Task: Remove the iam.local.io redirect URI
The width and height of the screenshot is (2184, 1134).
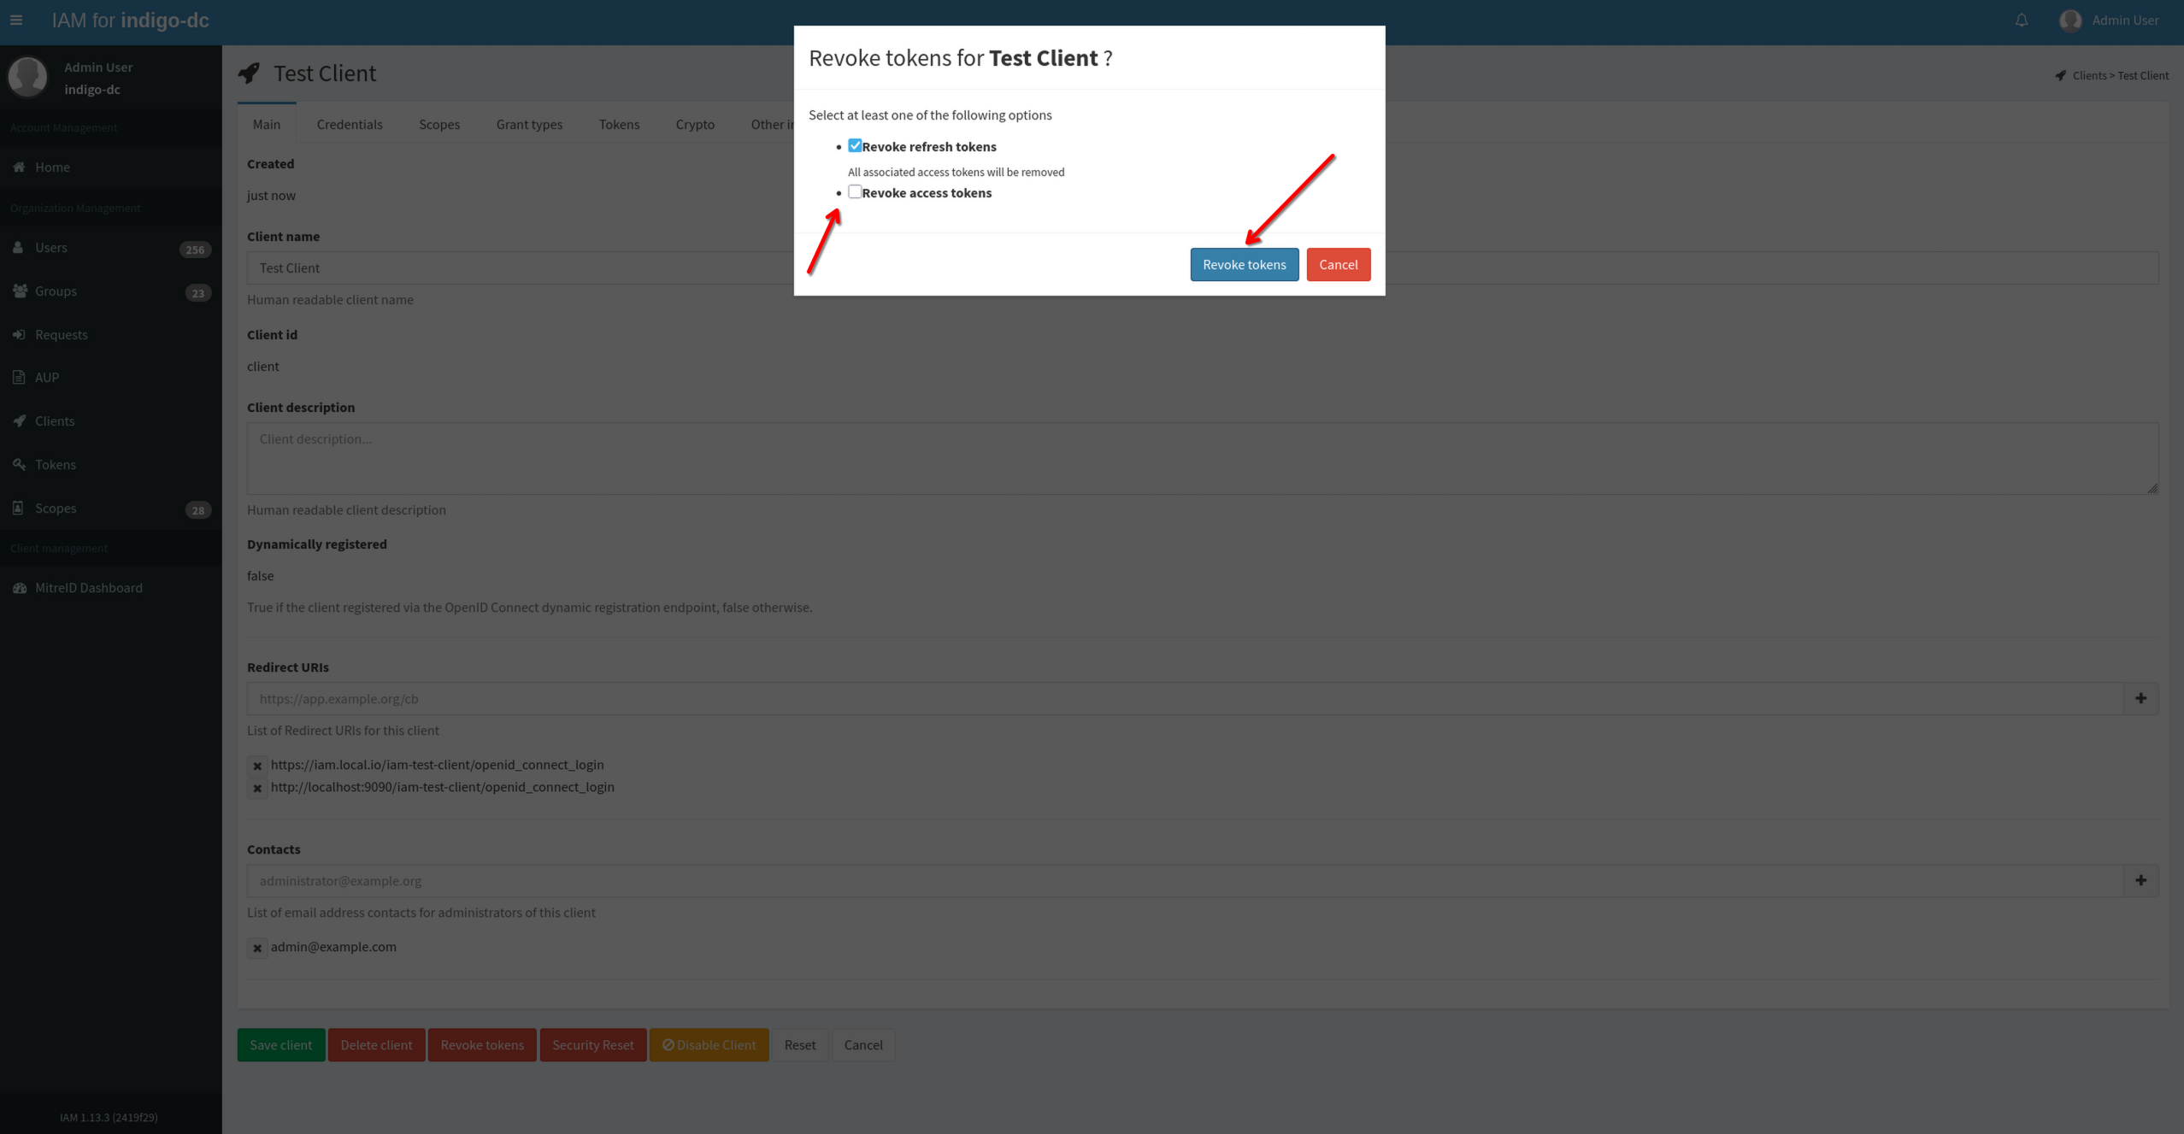Action: pyautogui.click(x=257, y=766)
